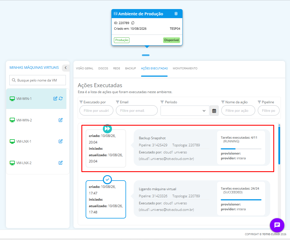This screenshot has width=290, height=240.
Task: Refresh the VM-WIN-1 machine
Action: click(61, 98)
